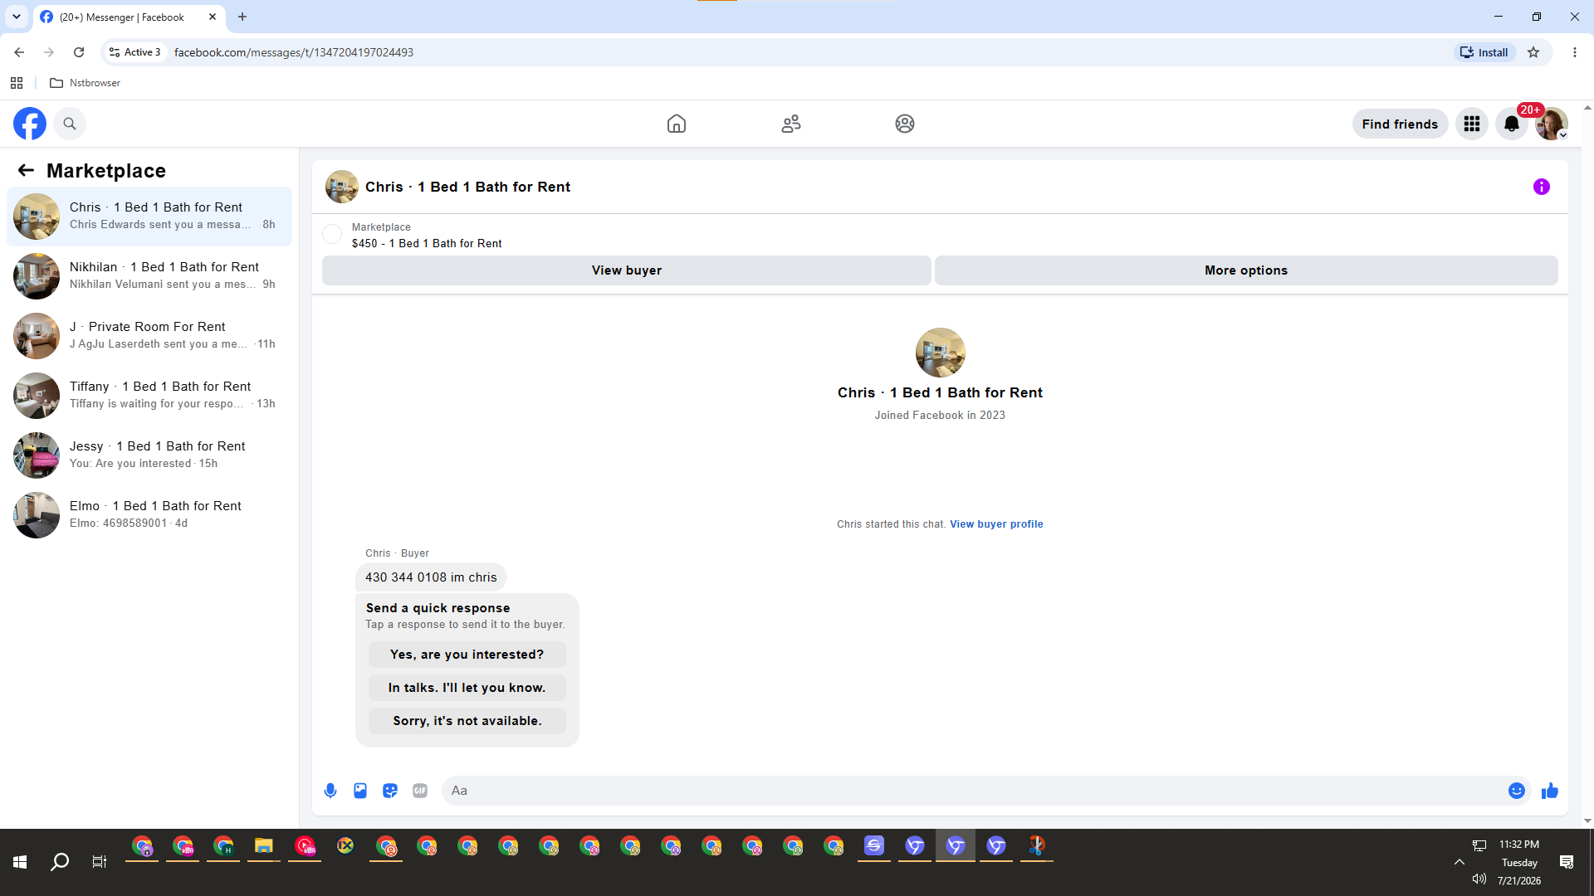1594x896 pixels.
Task: Open the Chris 1 Bed 1 Bath conversation
Action: click(149, 216)
